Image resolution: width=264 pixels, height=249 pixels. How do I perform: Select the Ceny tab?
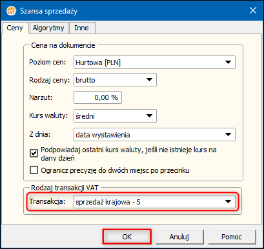tap(15, 28)
